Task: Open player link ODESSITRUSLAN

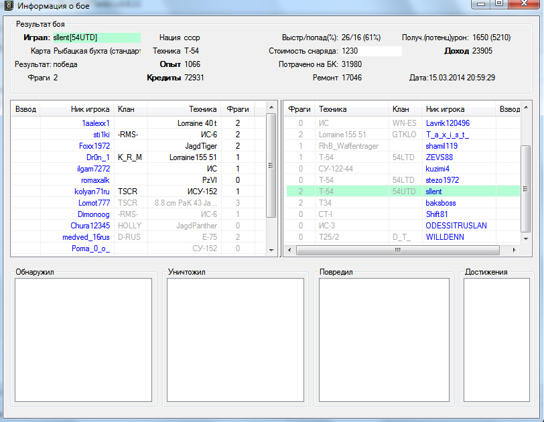Action: tap(456, 226)
